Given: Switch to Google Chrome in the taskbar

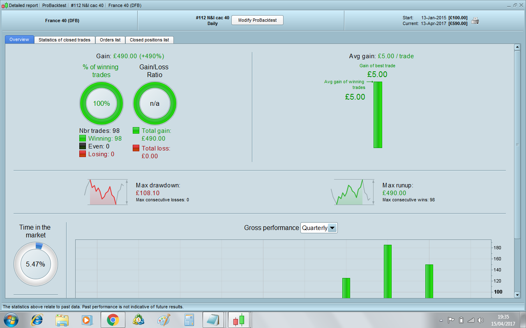Looking at the screenshot, I should pyautogui.click(x=113, y=320).
